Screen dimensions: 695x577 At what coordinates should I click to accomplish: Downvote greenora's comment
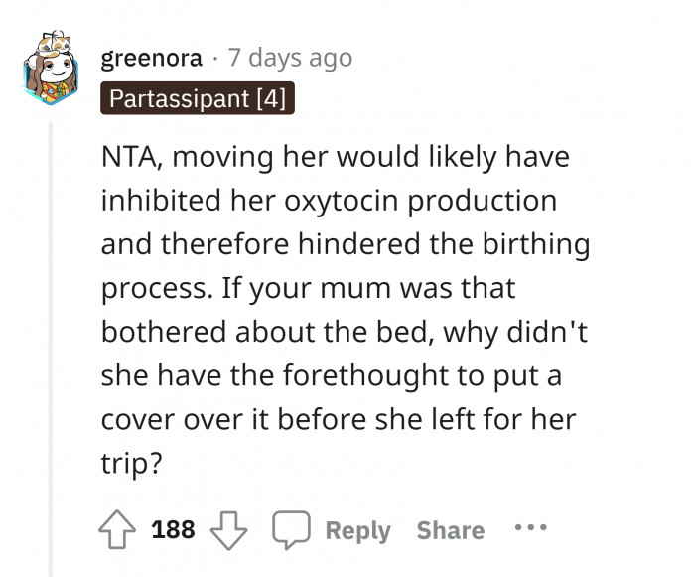(x=230, y=529)
